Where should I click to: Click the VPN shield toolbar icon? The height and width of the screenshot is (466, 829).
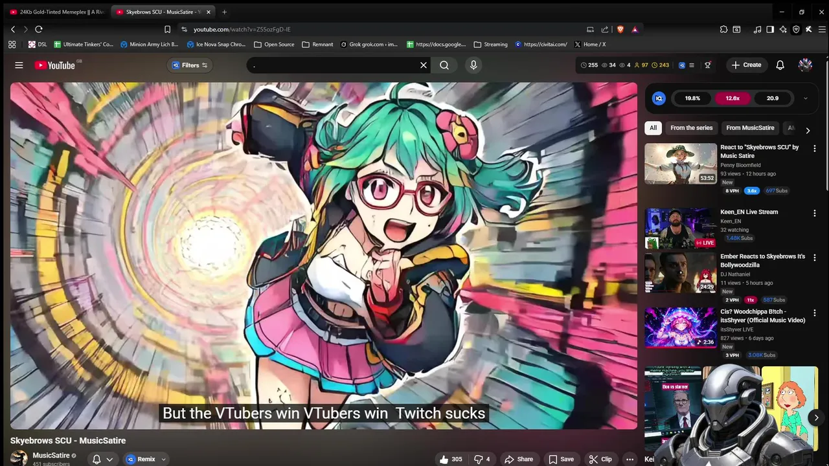pyautogui.click(x=796, y=29)
